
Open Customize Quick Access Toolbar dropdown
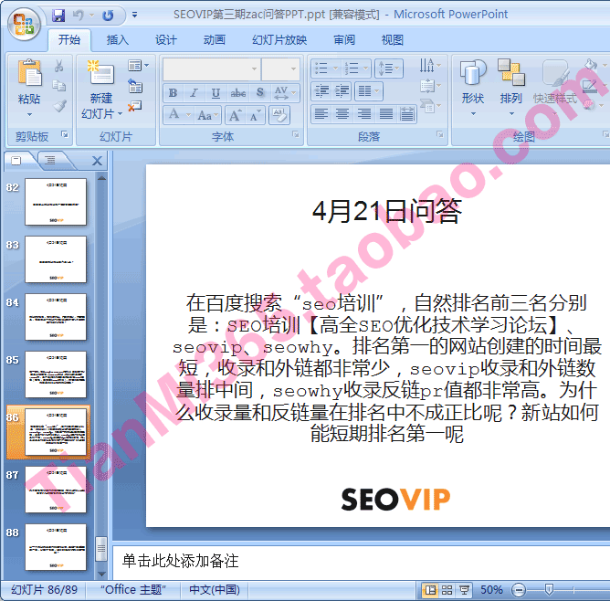coord(134,16)
